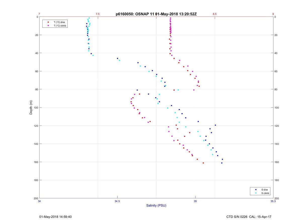302x223 pixels.
Task: Select the 'S dive' legend entry
Action: pos(264,189)
